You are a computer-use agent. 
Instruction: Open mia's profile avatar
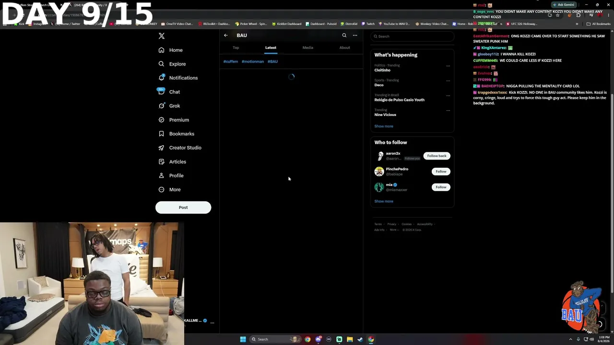click(x=379, y=187)
